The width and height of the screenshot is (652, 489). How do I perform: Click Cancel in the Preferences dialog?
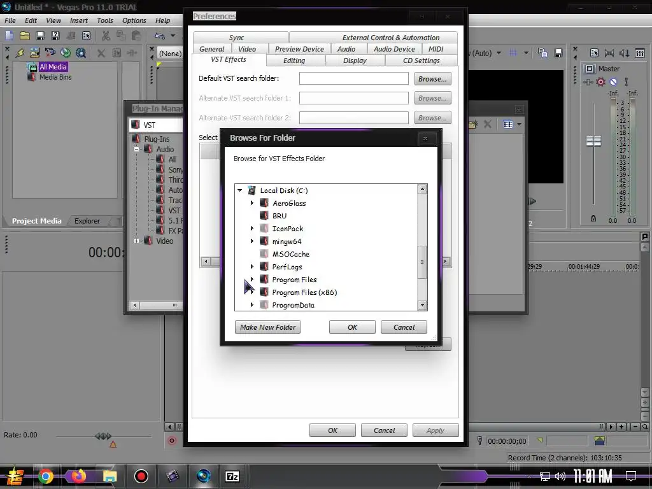coord(384,430)
